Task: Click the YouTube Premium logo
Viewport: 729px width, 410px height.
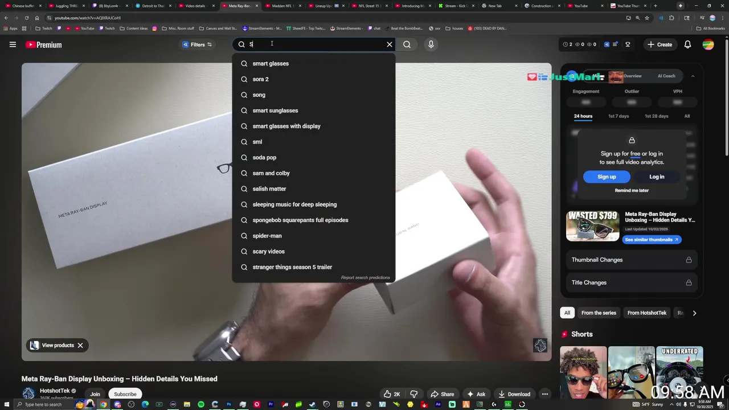Action: 44,44
